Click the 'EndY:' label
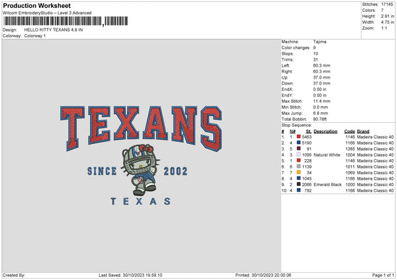 pos(287,95)
